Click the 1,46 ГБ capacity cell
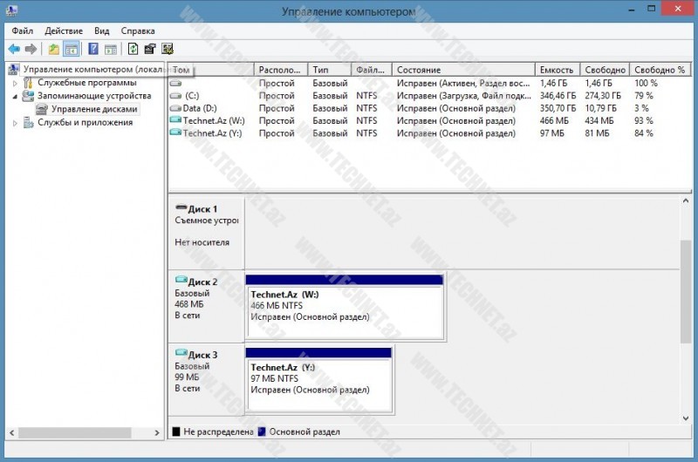The height and width of the screenshot is (462, 698). point(553,83)
